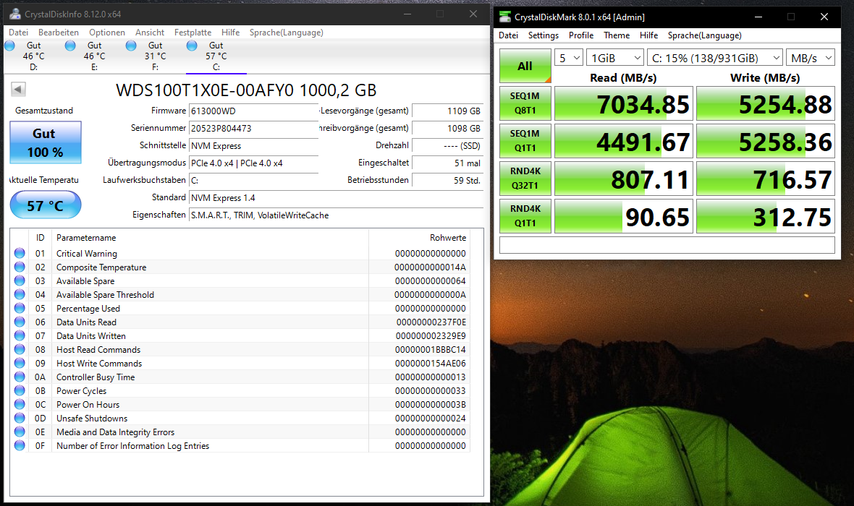
Task: Open Ansicht menu in CrystalDiskInfo
Action: (150, 33)
